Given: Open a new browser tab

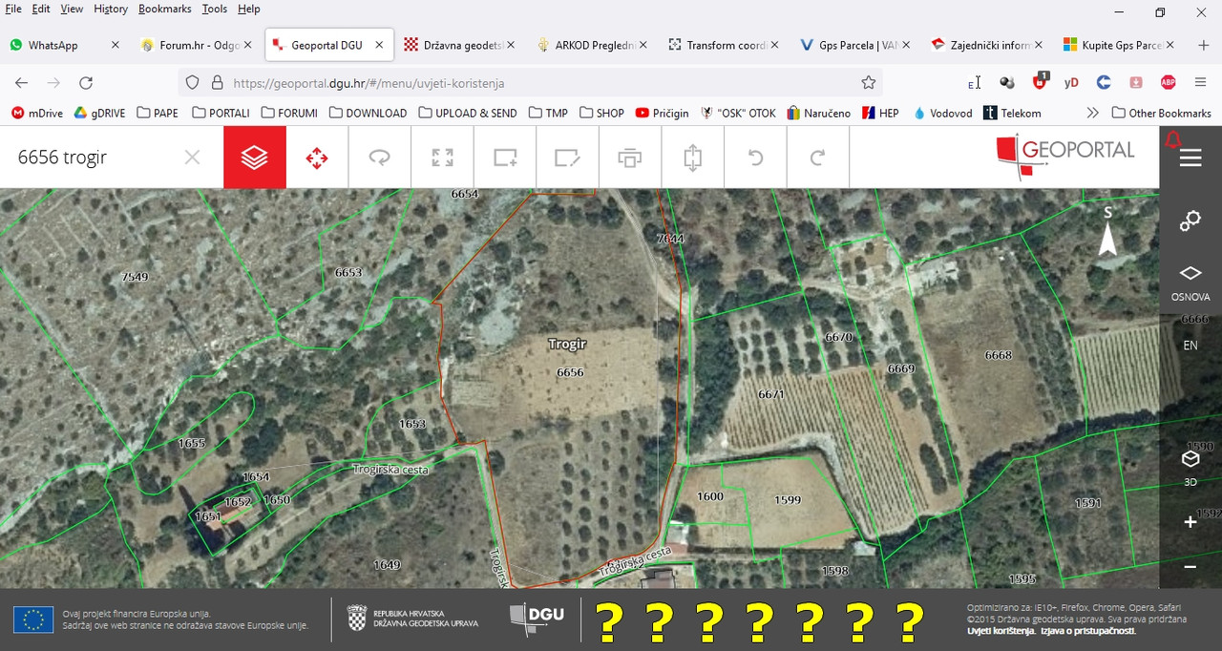Looking at the screenshot, I should click(x=1203, y=45).
